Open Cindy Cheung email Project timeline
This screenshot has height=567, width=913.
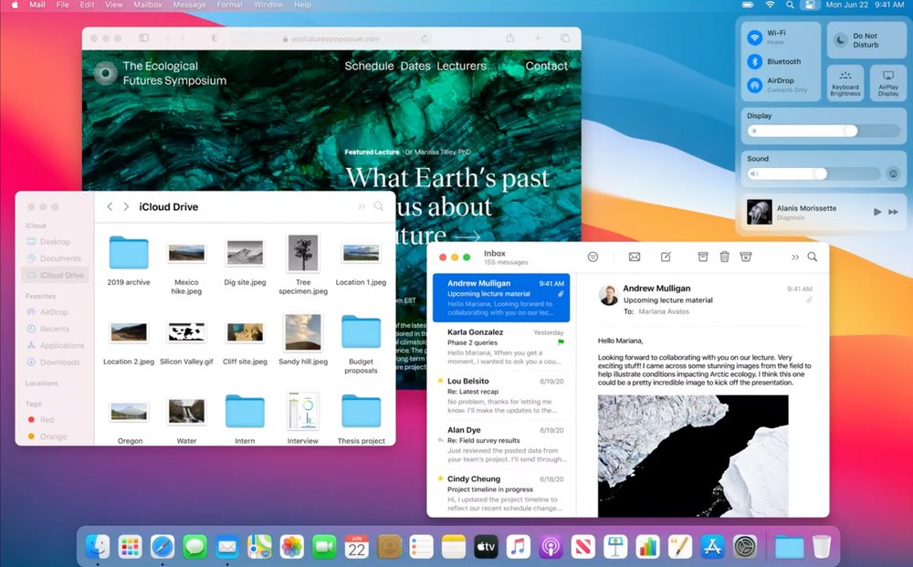tap(501, 494)
